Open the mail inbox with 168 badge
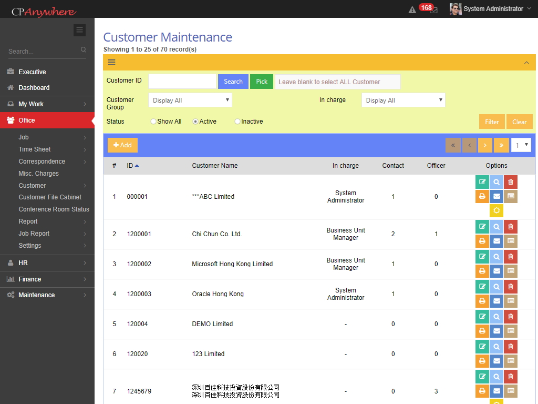538x404 pixels. (x=433, y=10)
